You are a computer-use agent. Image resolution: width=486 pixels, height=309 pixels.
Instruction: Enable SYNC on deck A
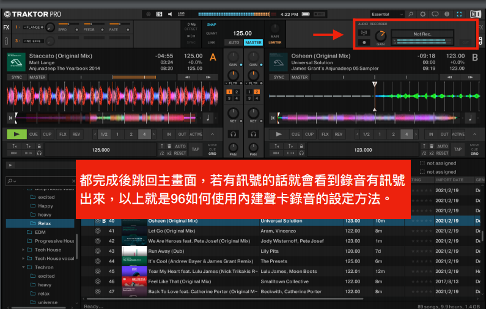pos(17,77)
